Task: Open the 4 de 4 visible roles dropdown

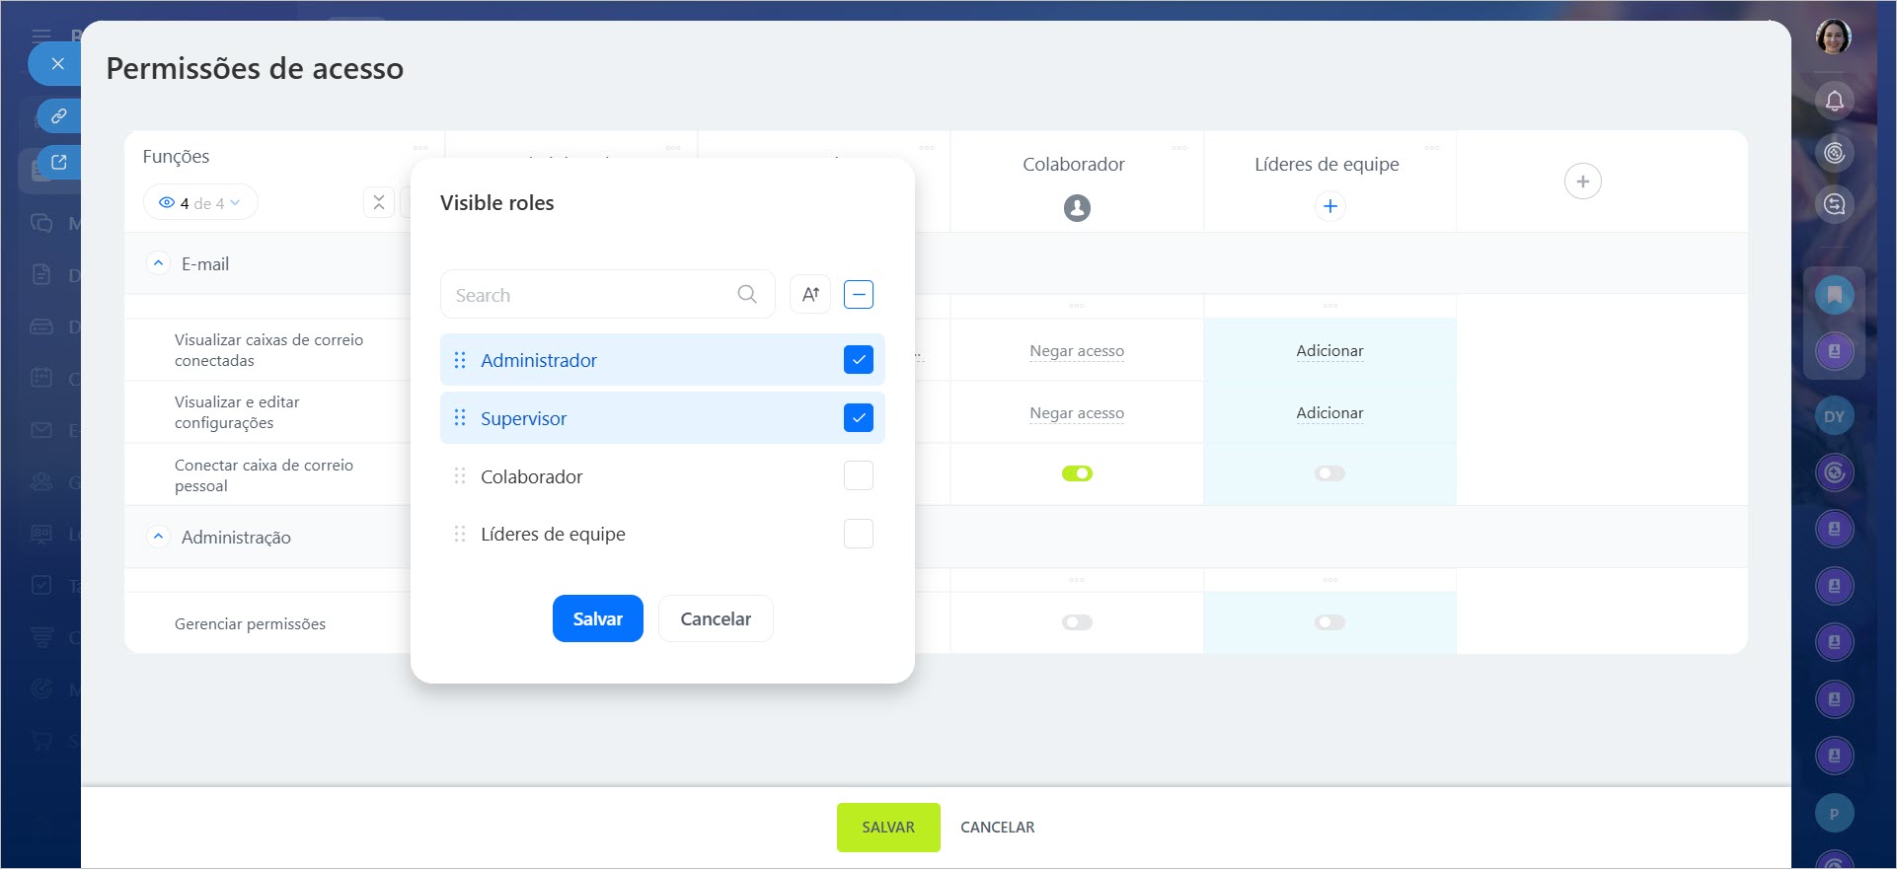Action: click(200, 203)
